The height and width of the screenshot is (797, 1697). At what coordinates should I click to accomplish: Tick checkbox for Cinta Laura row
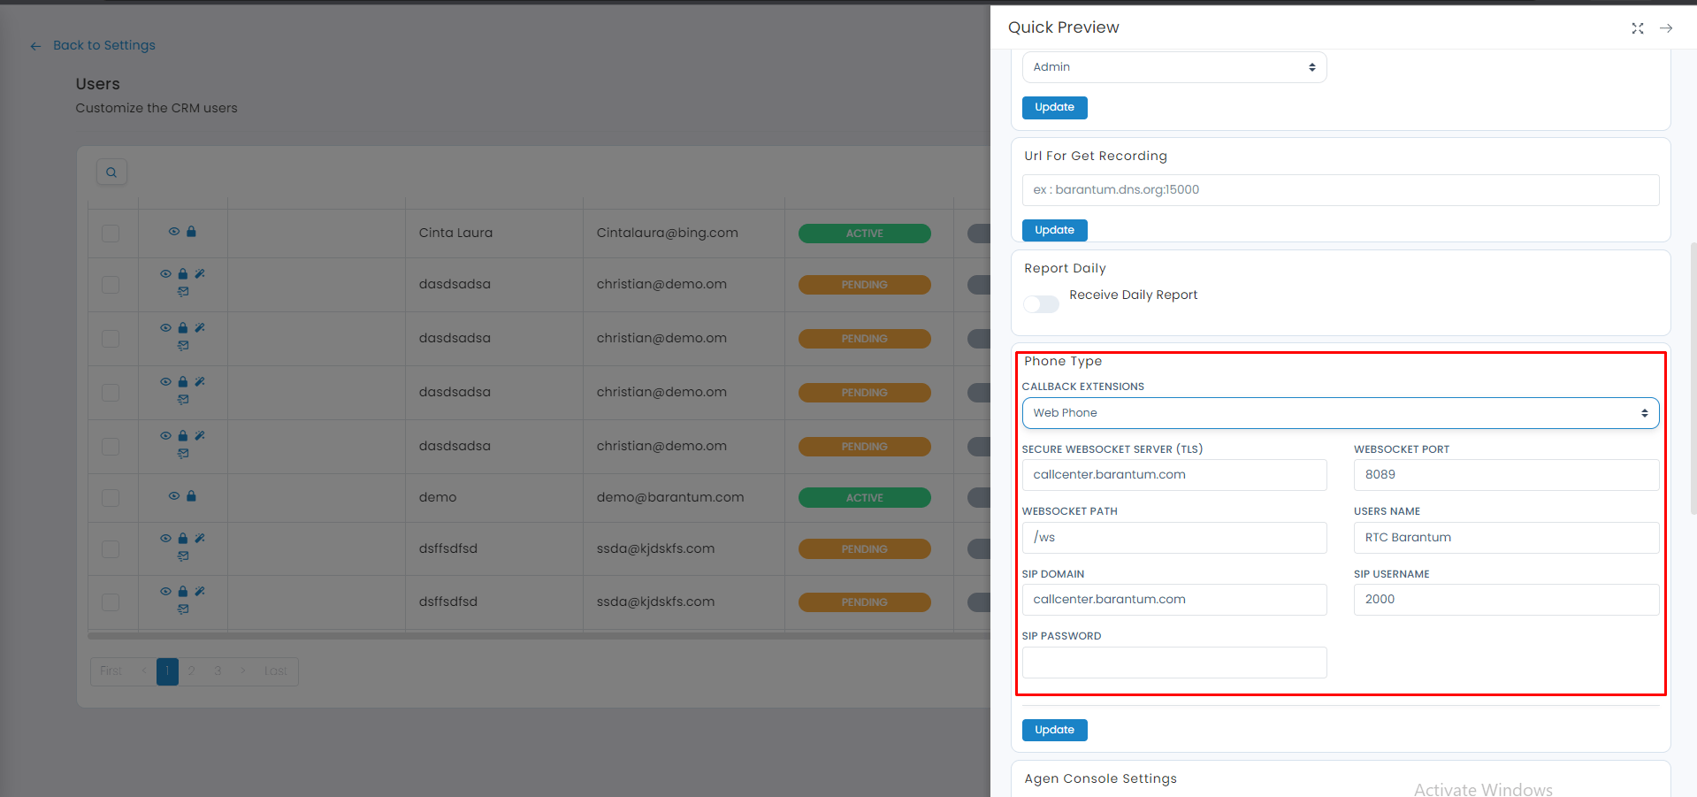[111, 234]
